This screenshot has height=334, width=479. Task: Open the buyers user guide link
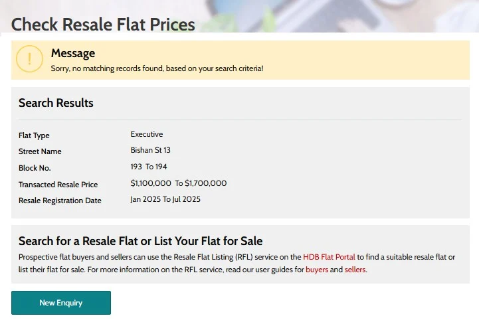point(317,270)
